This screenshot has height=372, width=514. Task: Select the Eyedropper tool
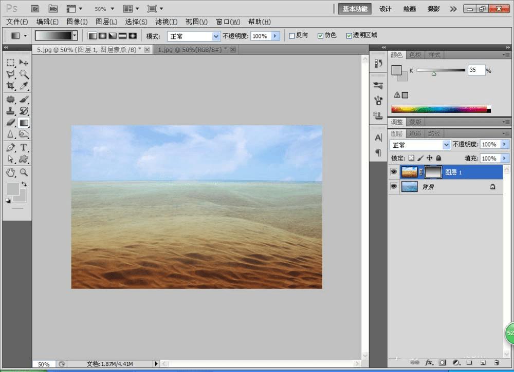pyautogui.click(x=24, y=86)
